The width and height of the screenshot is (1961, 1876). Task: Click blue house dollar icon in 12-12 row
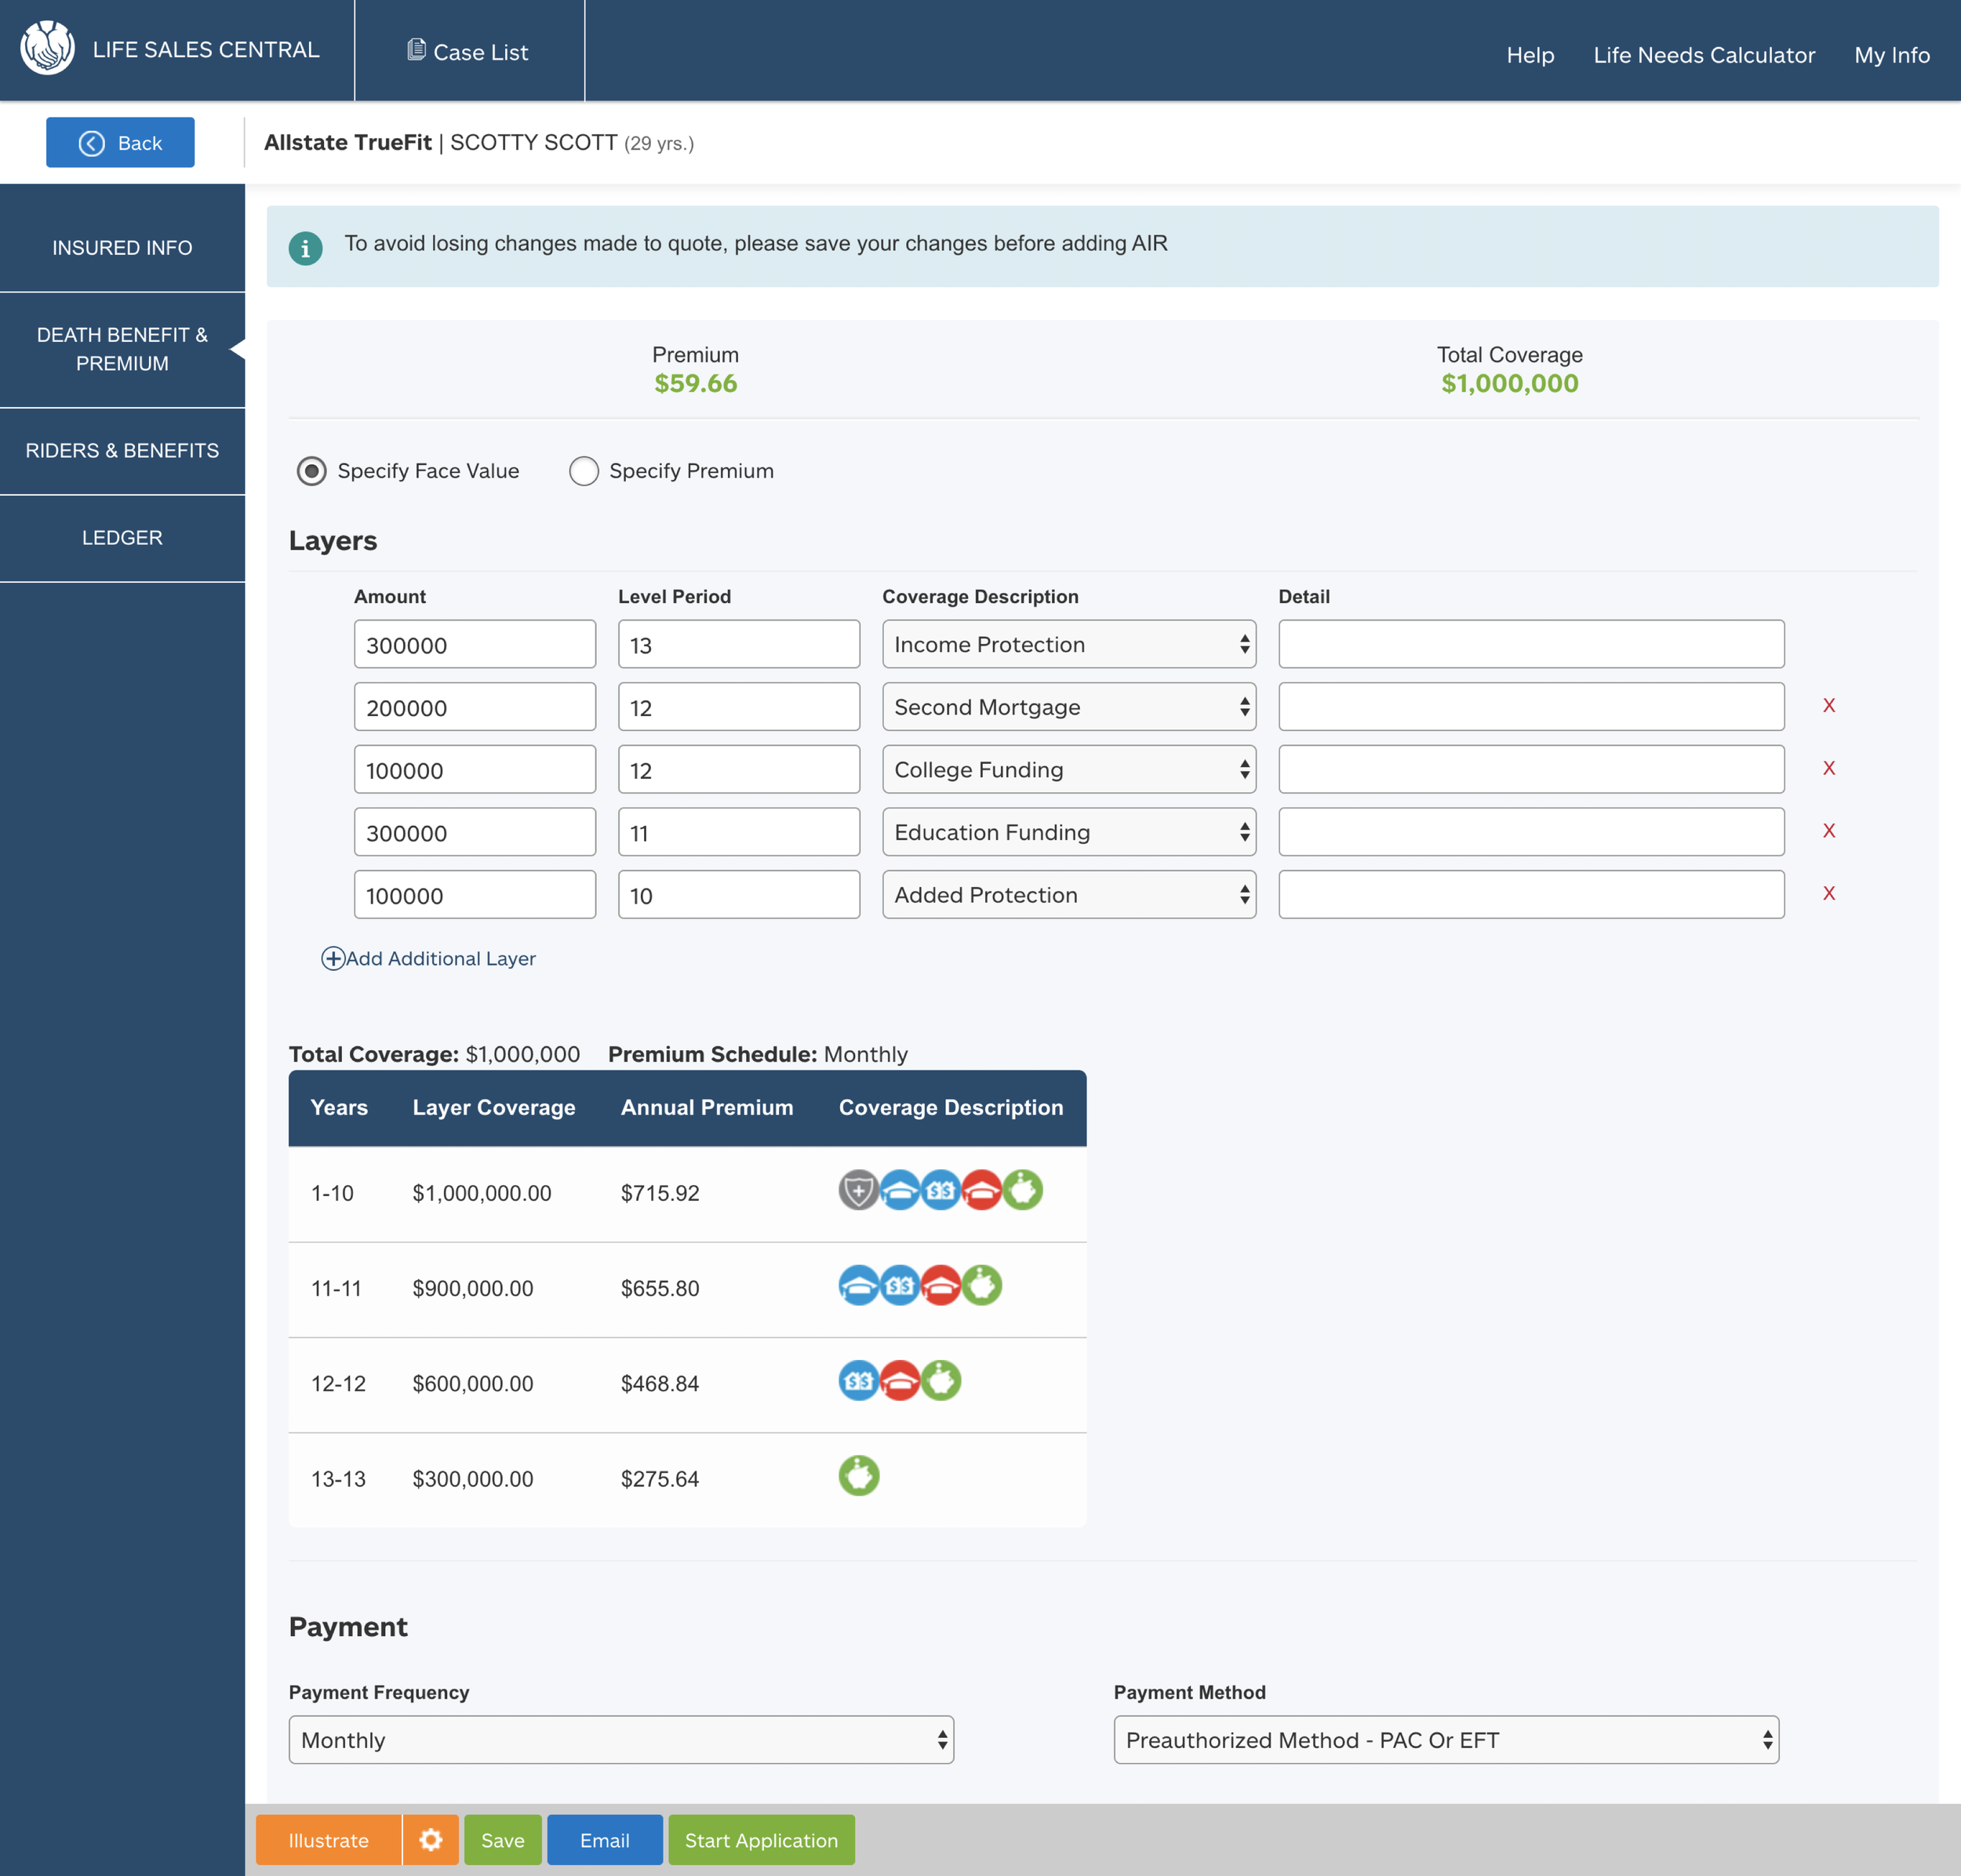click(x=858, y=1381)
